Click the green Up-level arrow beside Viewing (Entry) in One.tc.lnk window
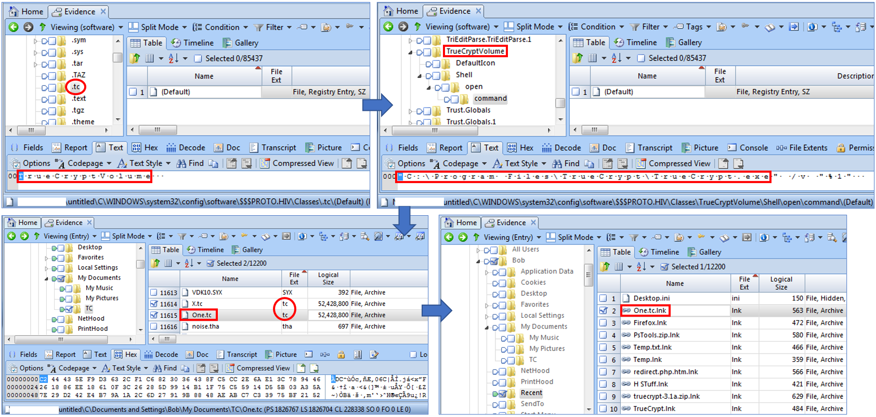Screen dimensions: 876x417 tap(476, 237)
